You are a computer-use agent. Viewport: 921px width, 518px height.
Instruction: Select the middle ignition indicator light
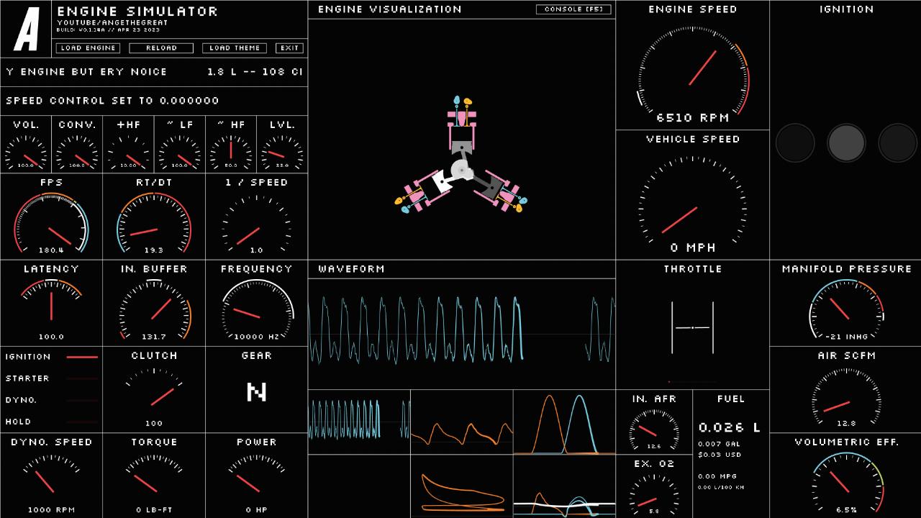(845, 142)
